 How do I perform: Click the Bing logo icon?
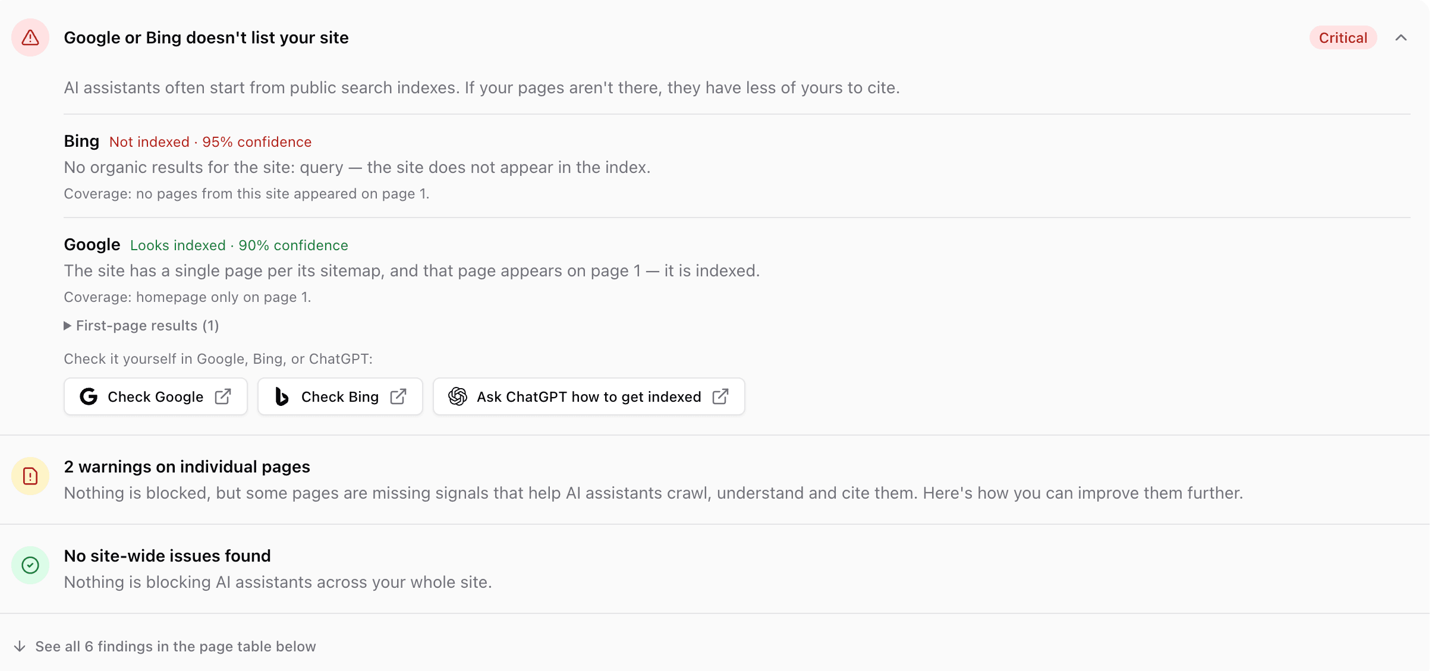(282, 396)
